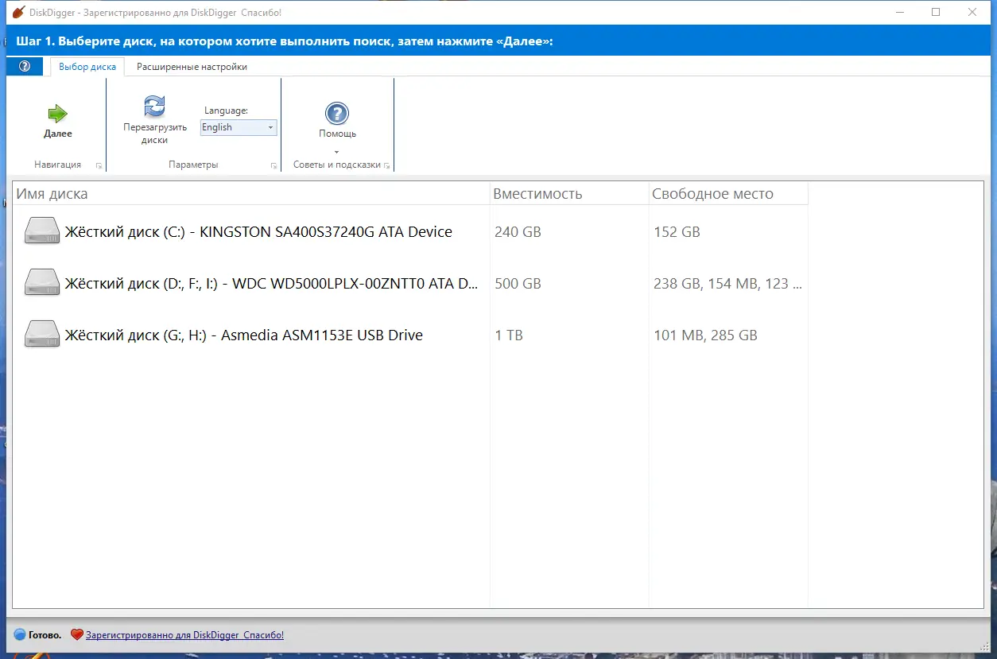This screenshot has width=997, height=659.
Task: Click the blue help icon left of the tabs
Action: point(24,66)
